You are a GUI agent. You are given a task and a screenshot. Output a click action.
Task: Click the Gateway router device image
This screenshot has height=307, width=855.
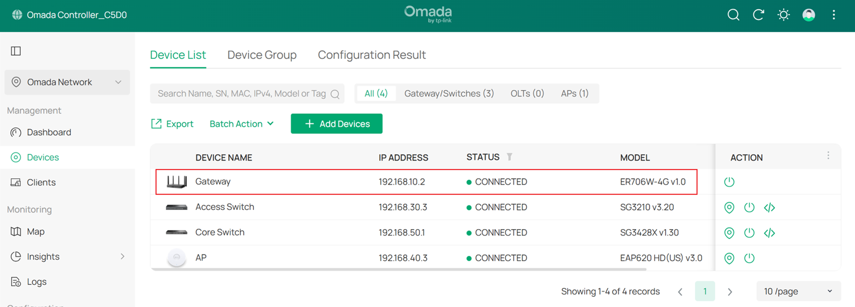(x=177, y=181)
